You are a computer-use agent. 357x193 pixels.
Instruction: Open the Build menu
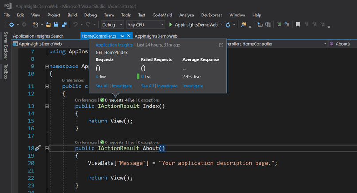(72, 15)
